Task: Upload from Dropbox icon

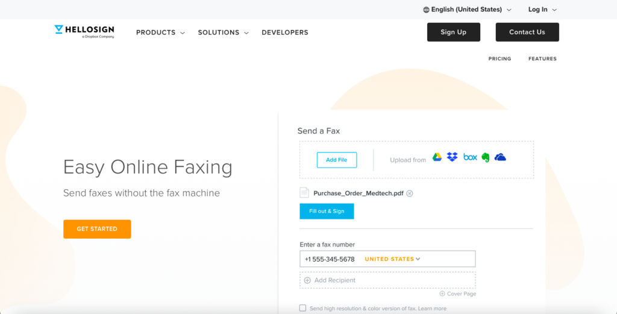Action: [452, 157]
